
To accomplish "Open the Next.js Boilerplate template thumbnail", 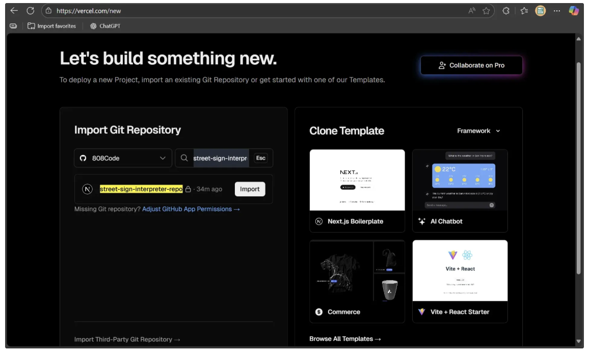I will pos(357,180).
